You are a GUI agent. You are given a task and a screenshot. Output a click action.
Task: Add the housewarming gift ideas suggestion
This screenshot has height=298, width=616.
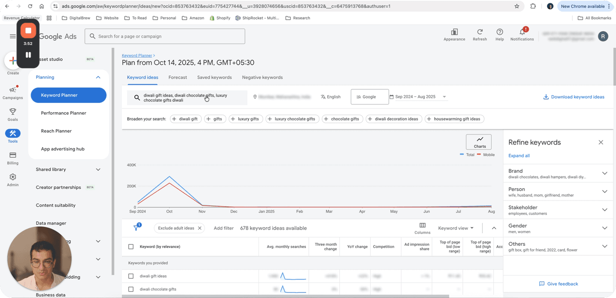pyautogui.click(x=454, y=119)
